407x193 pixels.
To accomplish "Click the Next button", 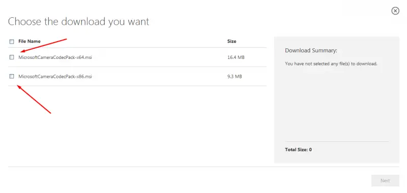I will (x=385, y=181).
